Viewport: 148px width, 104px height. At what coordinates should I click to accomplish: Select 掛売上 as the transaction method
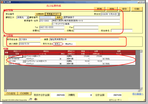[x=57, y=44]
